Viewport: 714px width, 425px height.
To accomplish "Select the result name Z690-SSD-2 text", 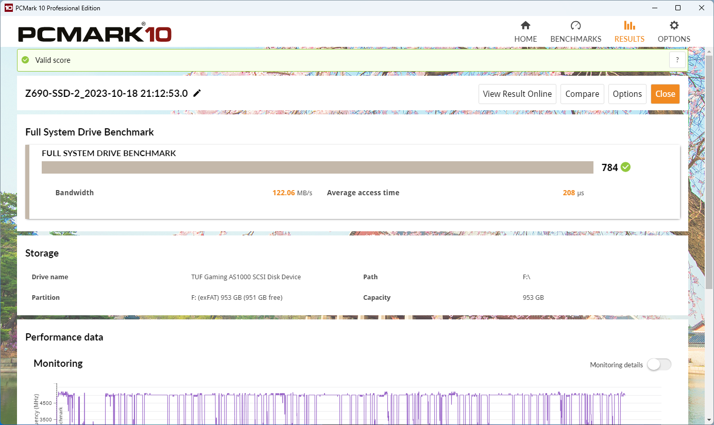I will tap(107, 94).
